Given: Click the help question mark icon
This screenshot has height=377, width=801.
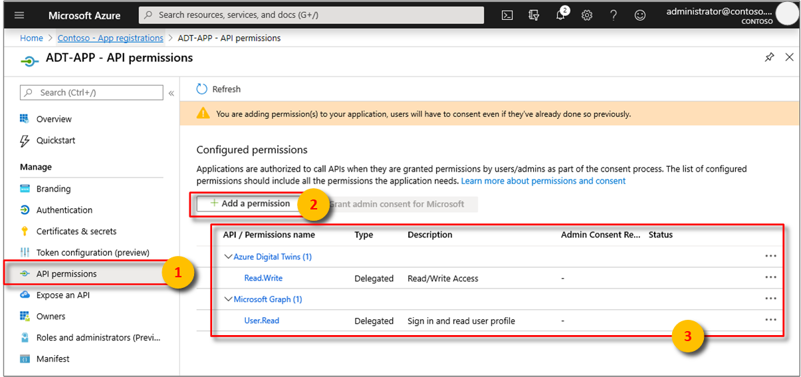Looking at the screenshot, I should tap(614, 15).
